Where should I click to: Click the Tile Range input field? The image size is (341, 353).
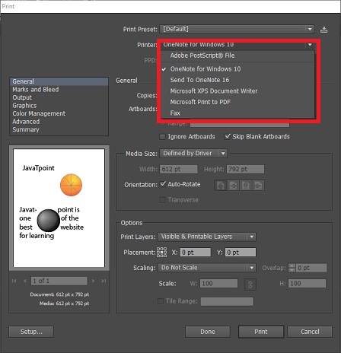[x=227, y=301]
